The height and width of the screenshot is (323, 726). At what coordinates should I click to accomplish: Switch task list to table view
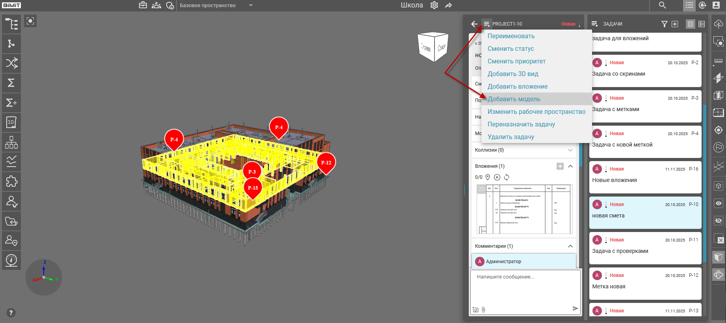coord(702,24)
